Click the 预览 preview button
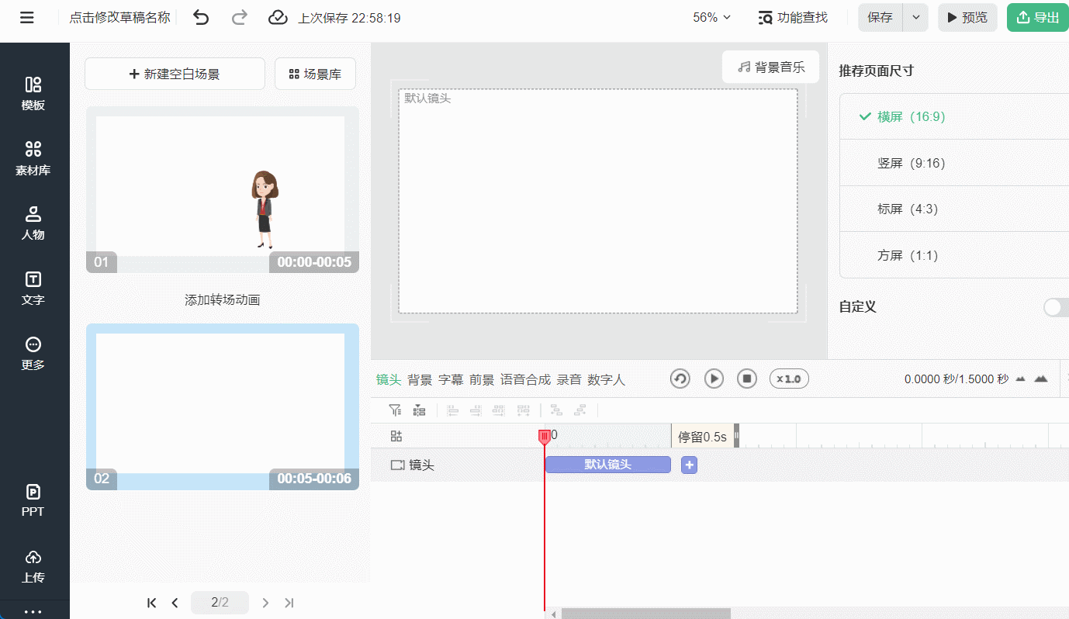1069x619 pixels. pyautogui.click(x=967, y=17)
